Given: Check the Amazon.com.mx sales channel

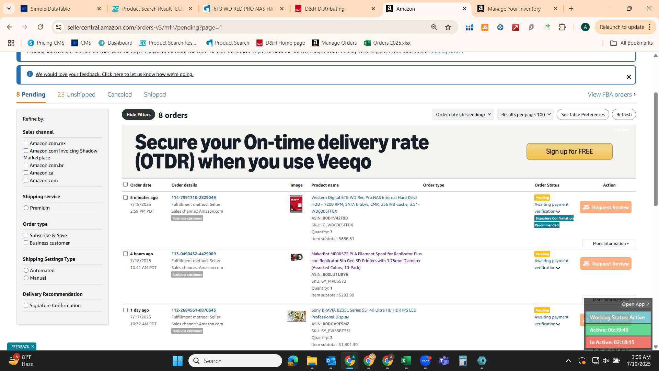Looking at the screenshot, I should click(26, 143).
